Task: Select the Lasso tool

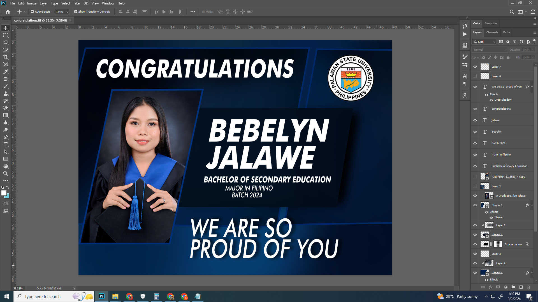Action: tap(6, 43)
